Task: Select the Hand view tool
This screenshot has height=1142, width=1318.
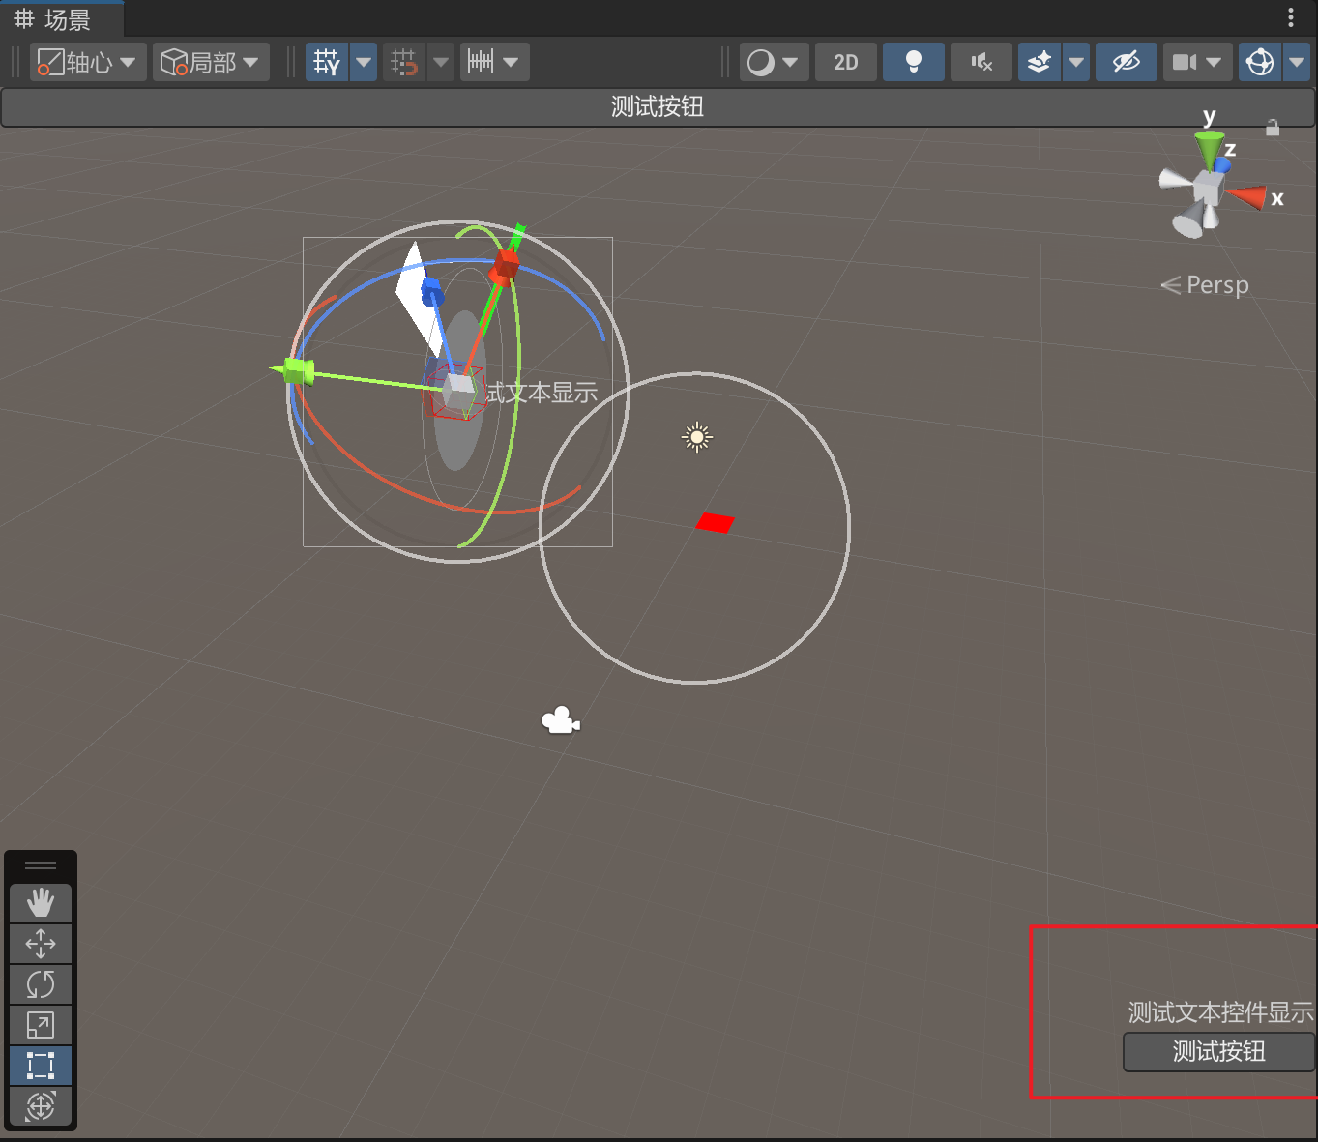Action: (x=41, y=903)
